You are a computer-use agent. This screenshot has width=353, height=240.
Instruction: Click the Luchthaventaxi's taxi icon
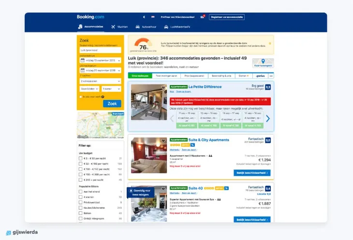(166, 27)
